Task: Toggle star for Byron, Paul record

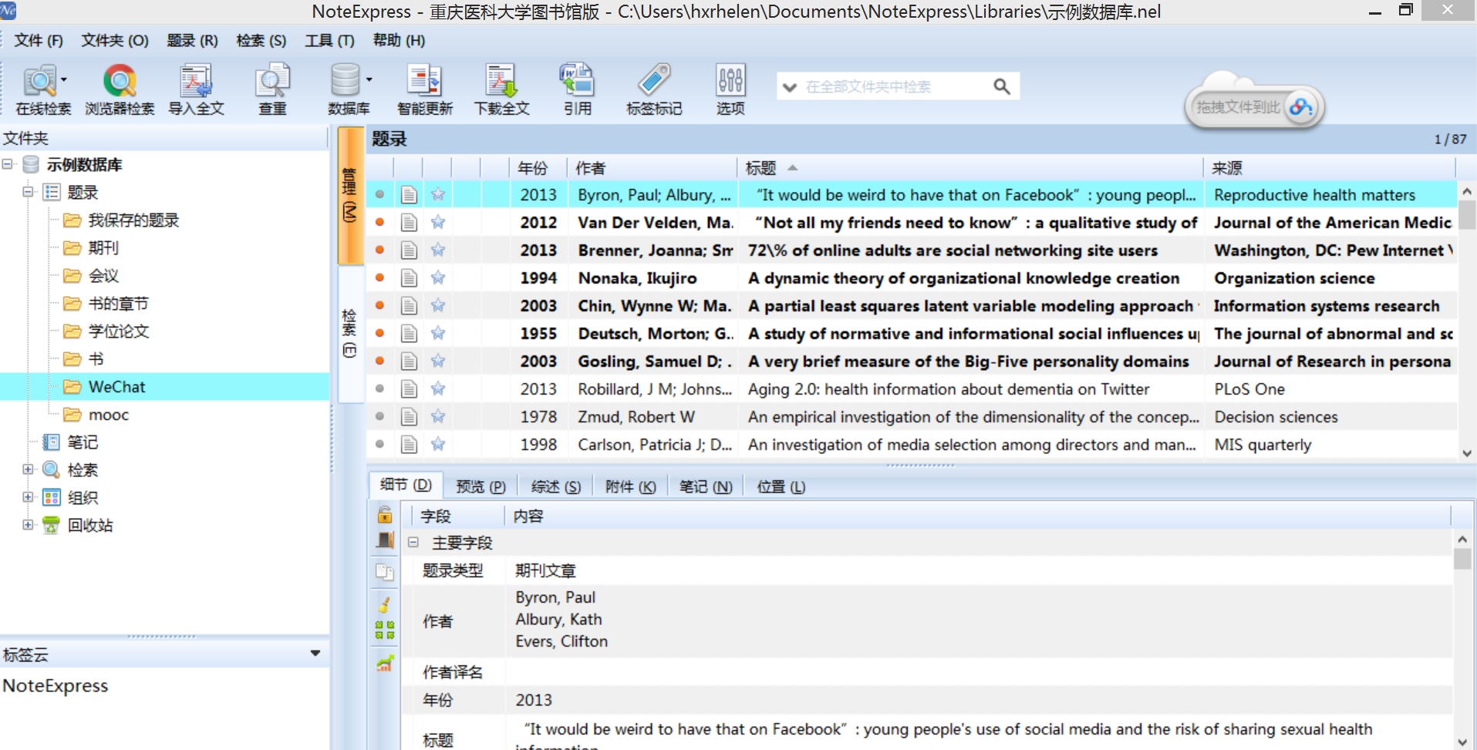Action: (x=438, y=195)
